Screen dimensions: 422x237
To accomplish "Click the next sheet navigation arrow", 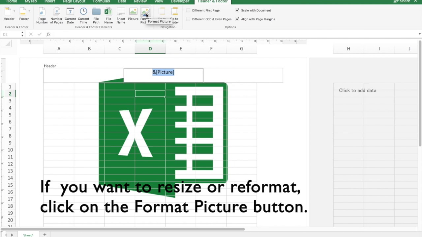I will point(12,235).
